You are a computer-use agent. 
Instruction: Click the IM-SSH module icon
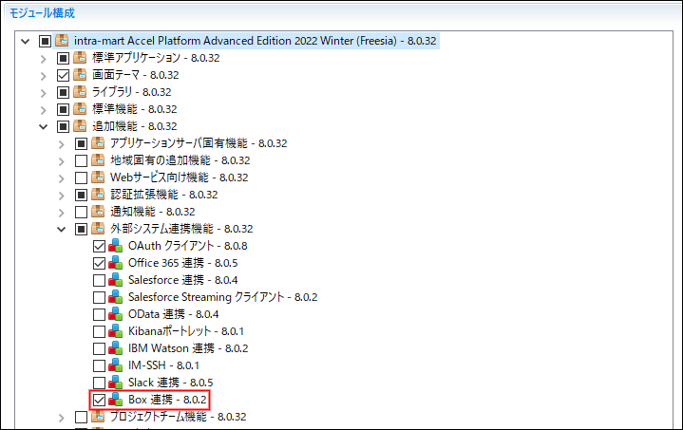pyautogui.click(x=116, y=365)
